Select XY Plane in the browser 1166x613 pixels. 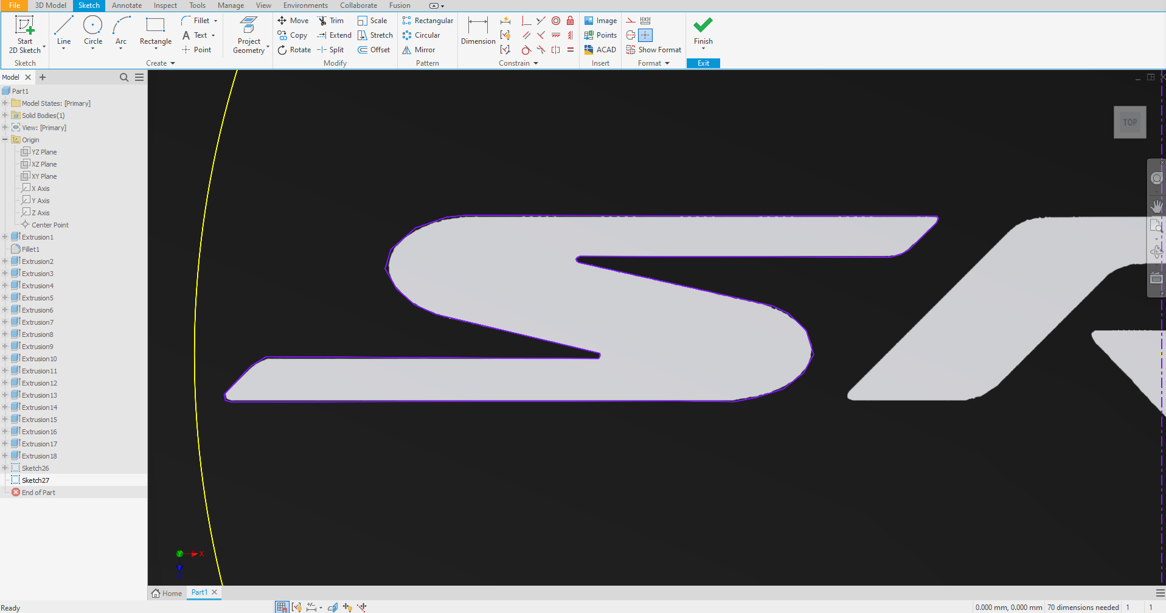(x=44, y=176)
